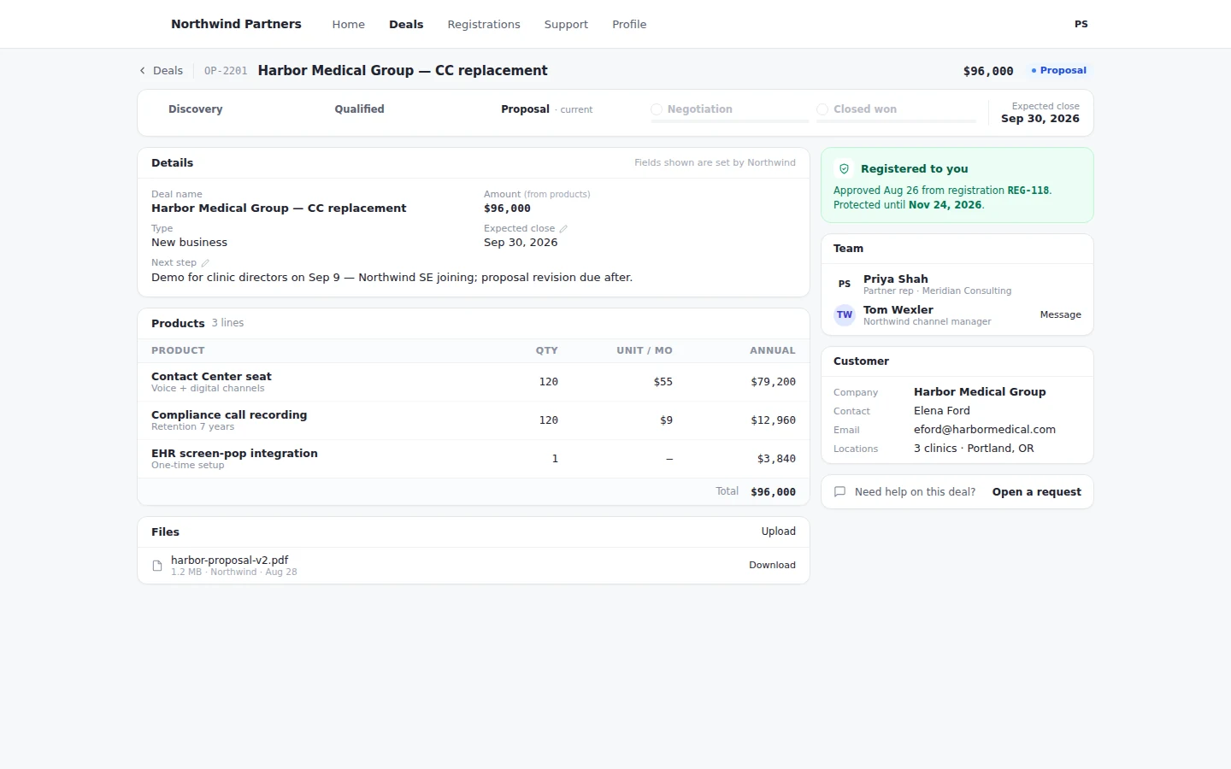Screen dimensions: 1231x769
Task: Click the $12,960 annual value
Action: (773, 420)
